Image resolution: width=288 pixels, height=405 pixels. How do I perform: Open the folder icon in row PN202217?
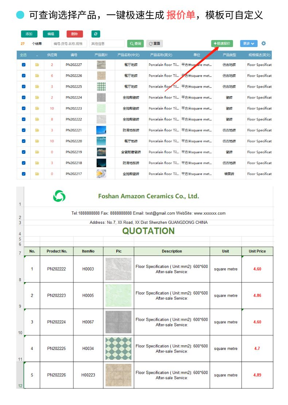point(37,174)
